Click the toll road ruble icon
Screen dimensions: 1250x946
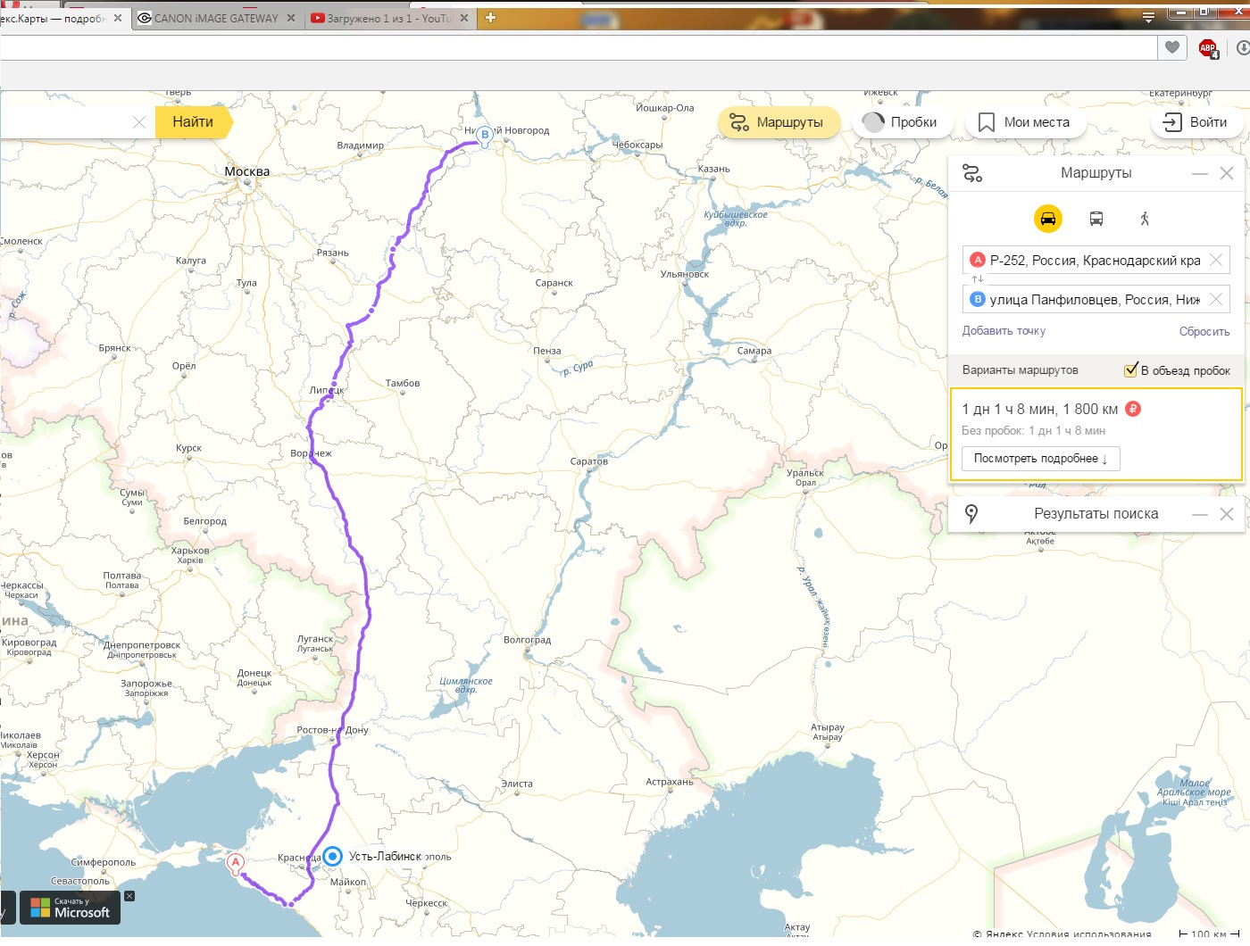pos(1133,409)
